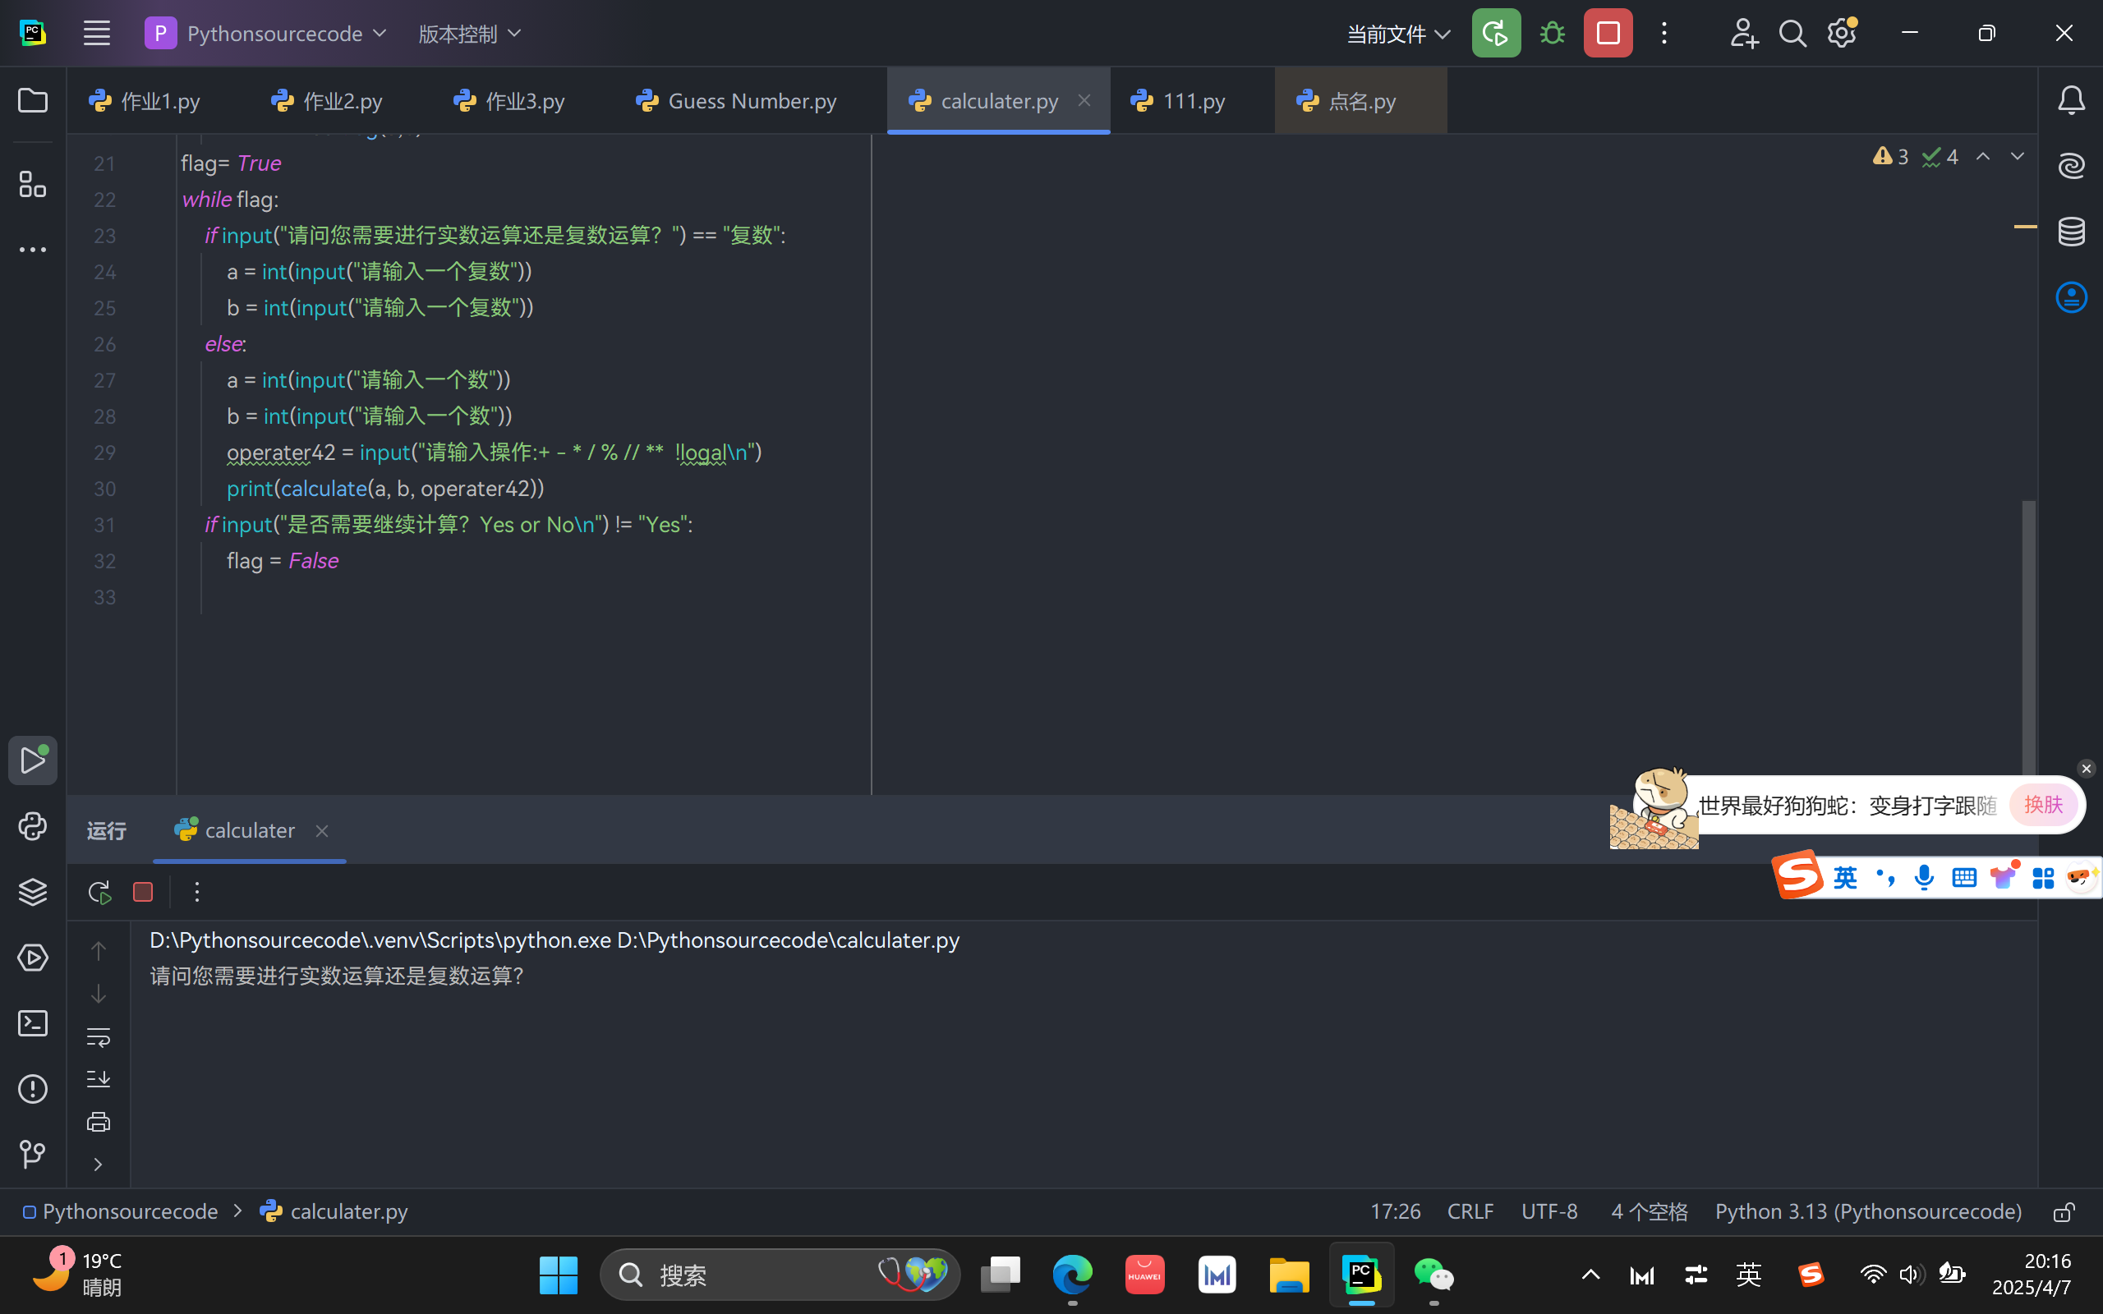Open the Git version control icon
Image resolution: width=2103 pixels, height=1314 pixels.
[x=32, y=1154]
